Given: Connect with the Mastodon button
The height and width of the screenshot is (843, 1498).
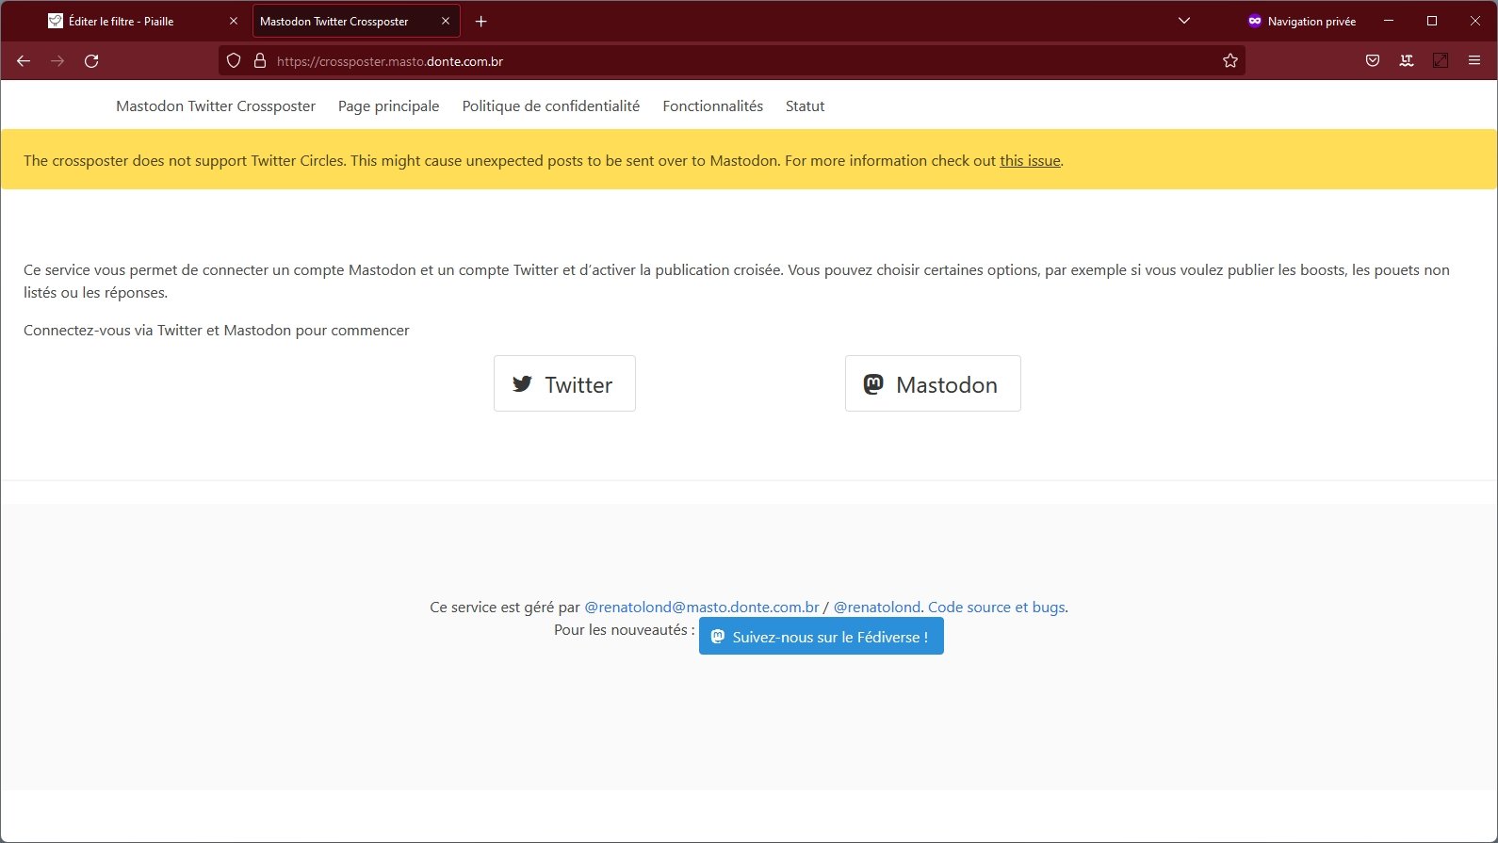Looking at the screenshot, I should (x=933, y=383).
